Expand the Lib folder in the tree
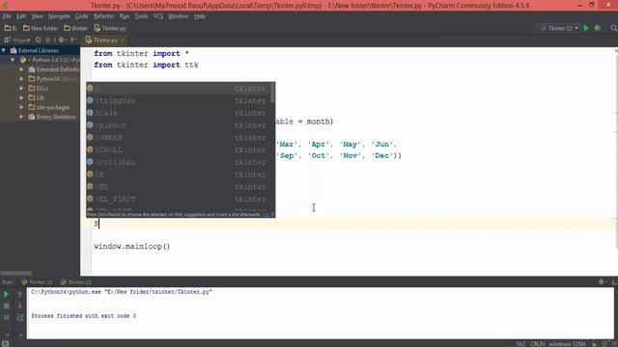 pyautogui.click(x=21, y=97)
